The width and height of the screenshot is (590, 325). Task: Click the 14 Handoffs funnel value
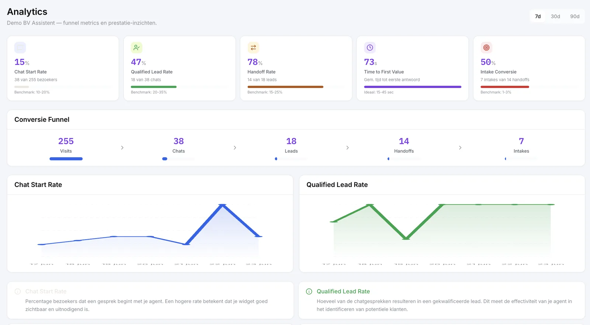404,141
